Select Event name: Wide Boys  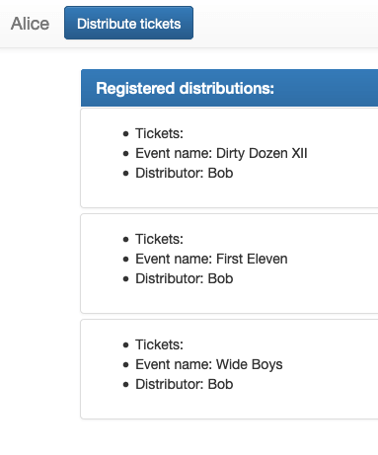(209, 364)
